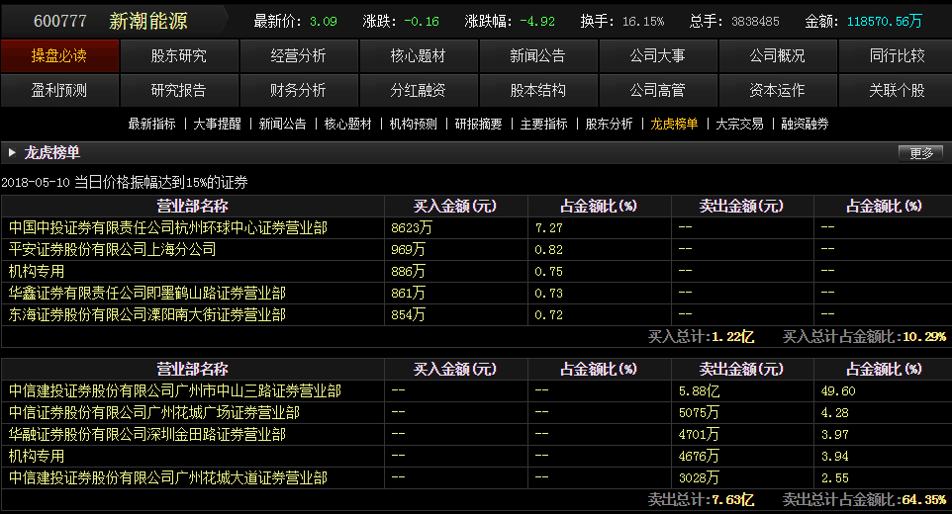
Task: Jump to 主要指标 section
Action: tap(544, 125)
